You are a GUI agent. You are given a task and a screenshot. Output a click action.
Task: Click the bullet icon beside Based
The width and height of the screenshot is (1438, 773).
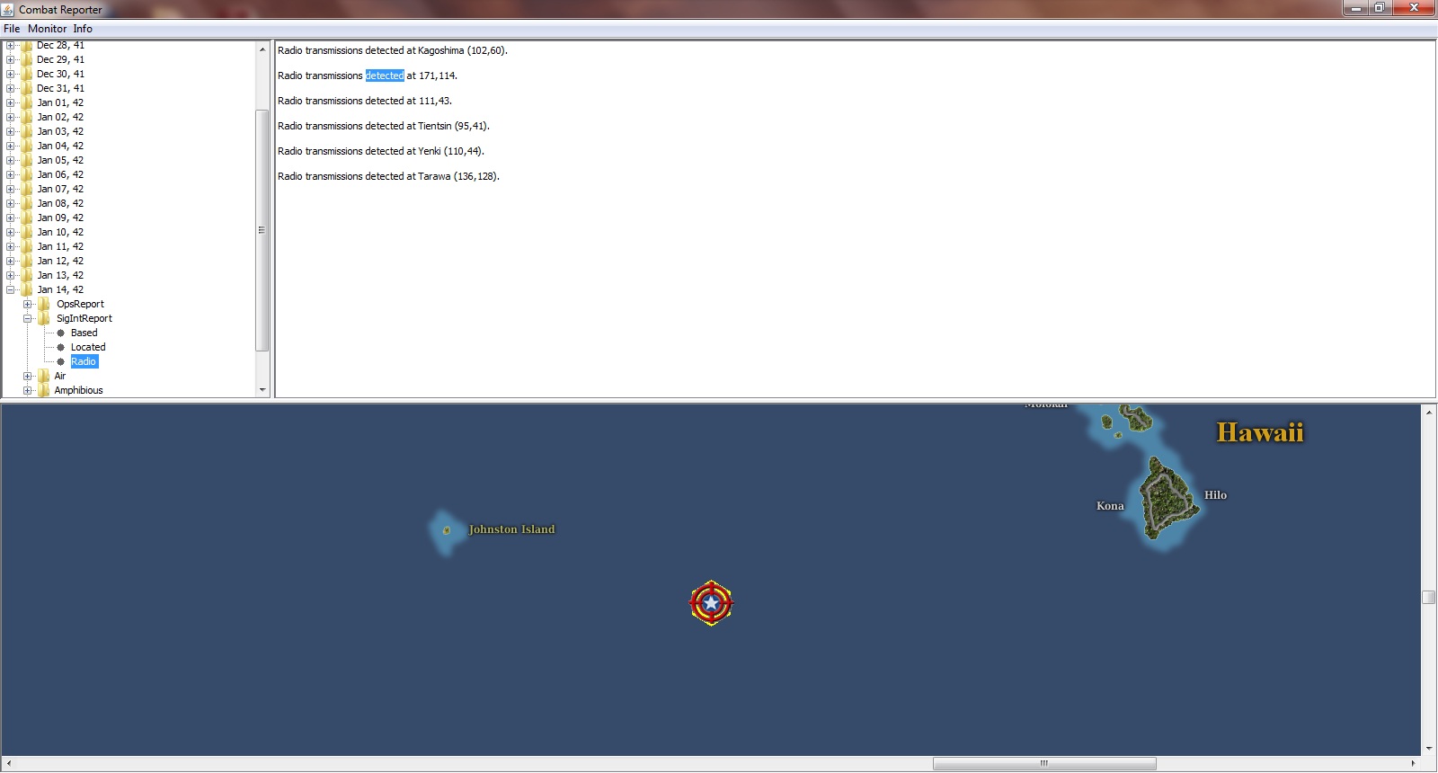pyautogui.click(x=61, y=333)
